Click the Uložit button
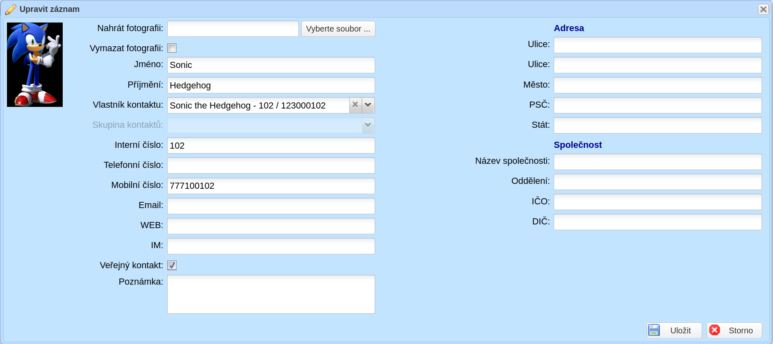 [674, 330]
